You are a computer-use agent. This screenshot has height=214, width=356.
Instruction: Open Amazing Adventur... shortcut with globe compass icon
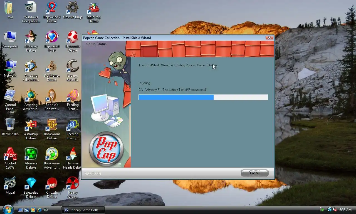[x=31, y=100]
